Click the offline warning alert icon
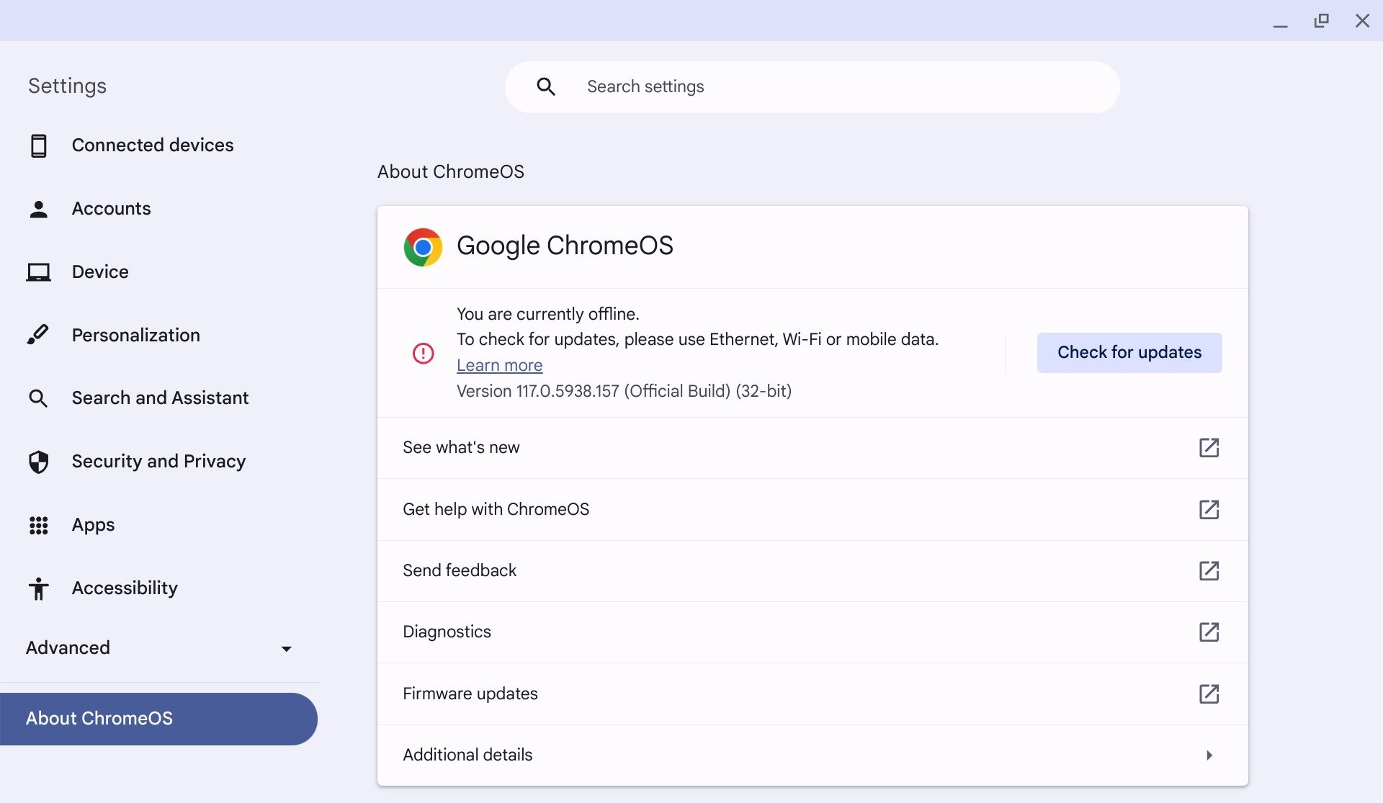The image size is (1383, 803). [423, 353]
